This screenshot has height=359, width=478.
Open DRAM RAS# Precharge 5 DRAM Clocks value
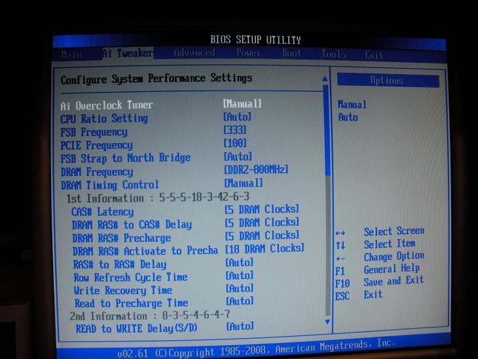pos(262,235)
